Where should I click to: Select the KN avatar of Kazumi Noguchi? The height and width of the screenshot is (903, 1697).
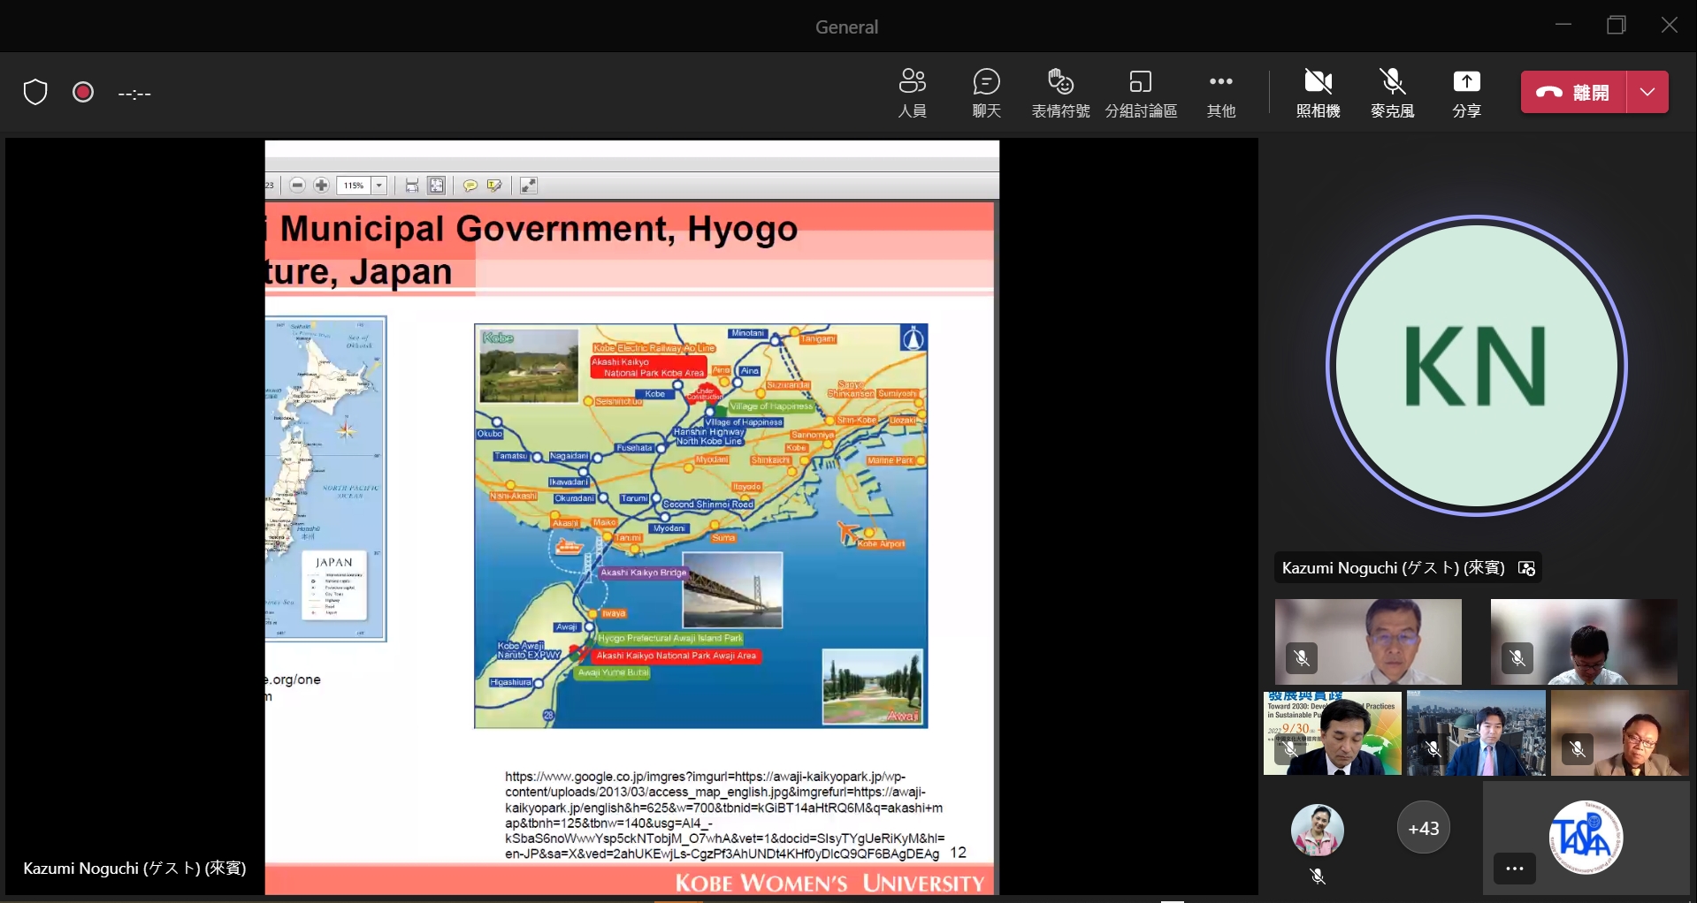click(x=1476, y=366)
